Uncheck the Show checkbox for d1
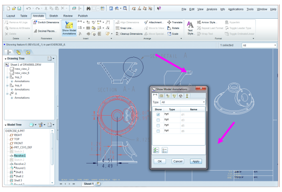 click(x=158, y=115)
